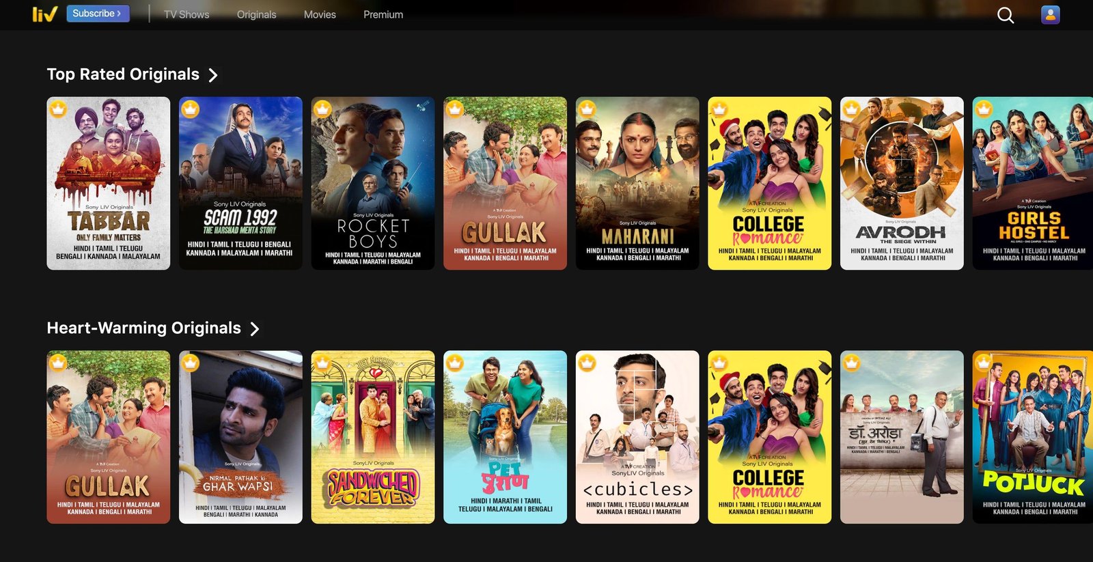Viewport: 1093px width, 562px height.
Task: Open Gullak poster in Top Rated row
Action: click(x=505, y=183)
